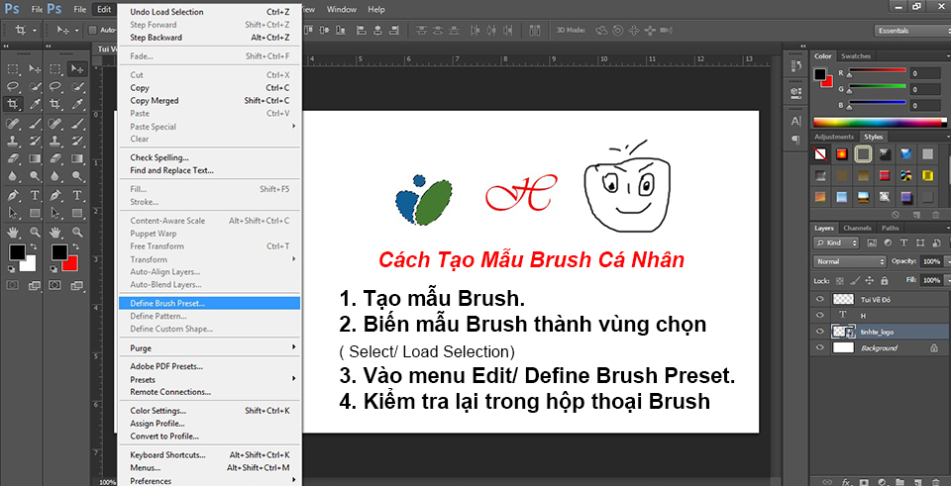Switch to the Swatches tab
This screenshot has width=951, height=486.
click(x=856, y=56)
